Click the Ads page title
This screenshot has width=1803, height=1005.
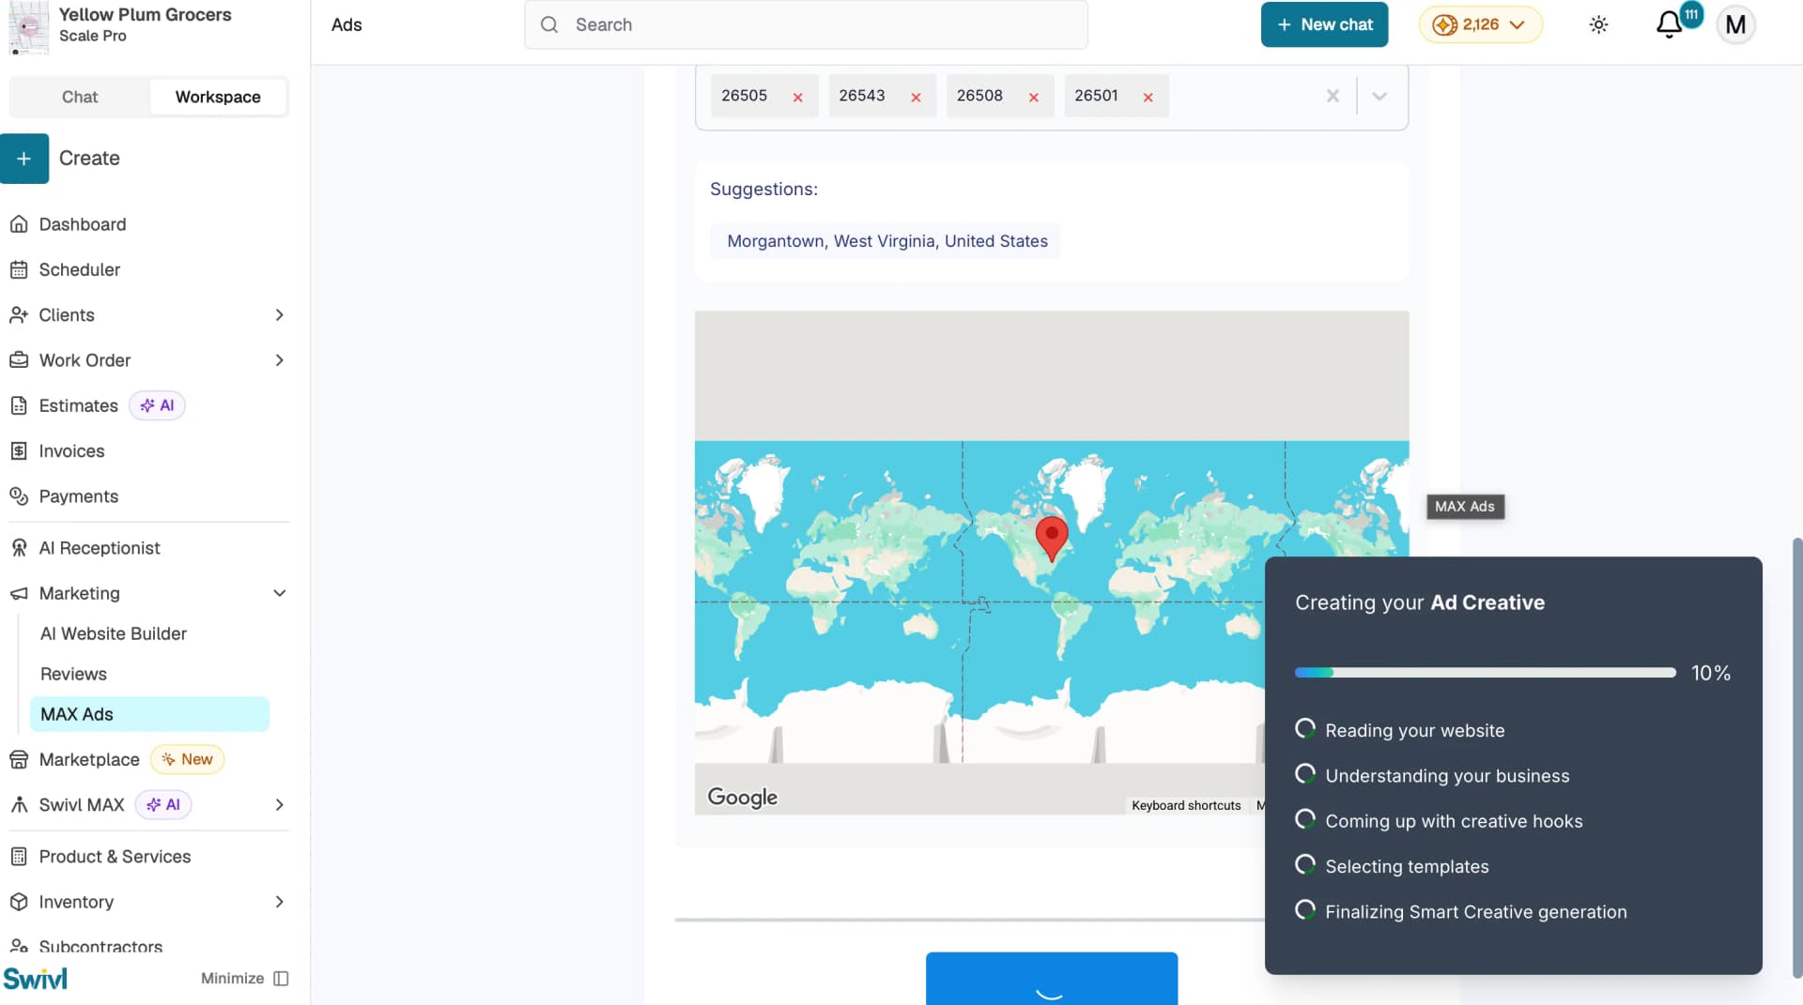pyautogui.click(x=347, y=24)
